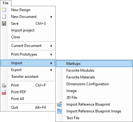Expand the Export submenu arrow

tap(51, 70)
